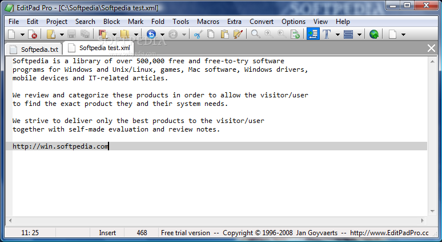Create a new file with the blank page icon
The height and width of the screenshot is (242, 442).
(11, 34)
